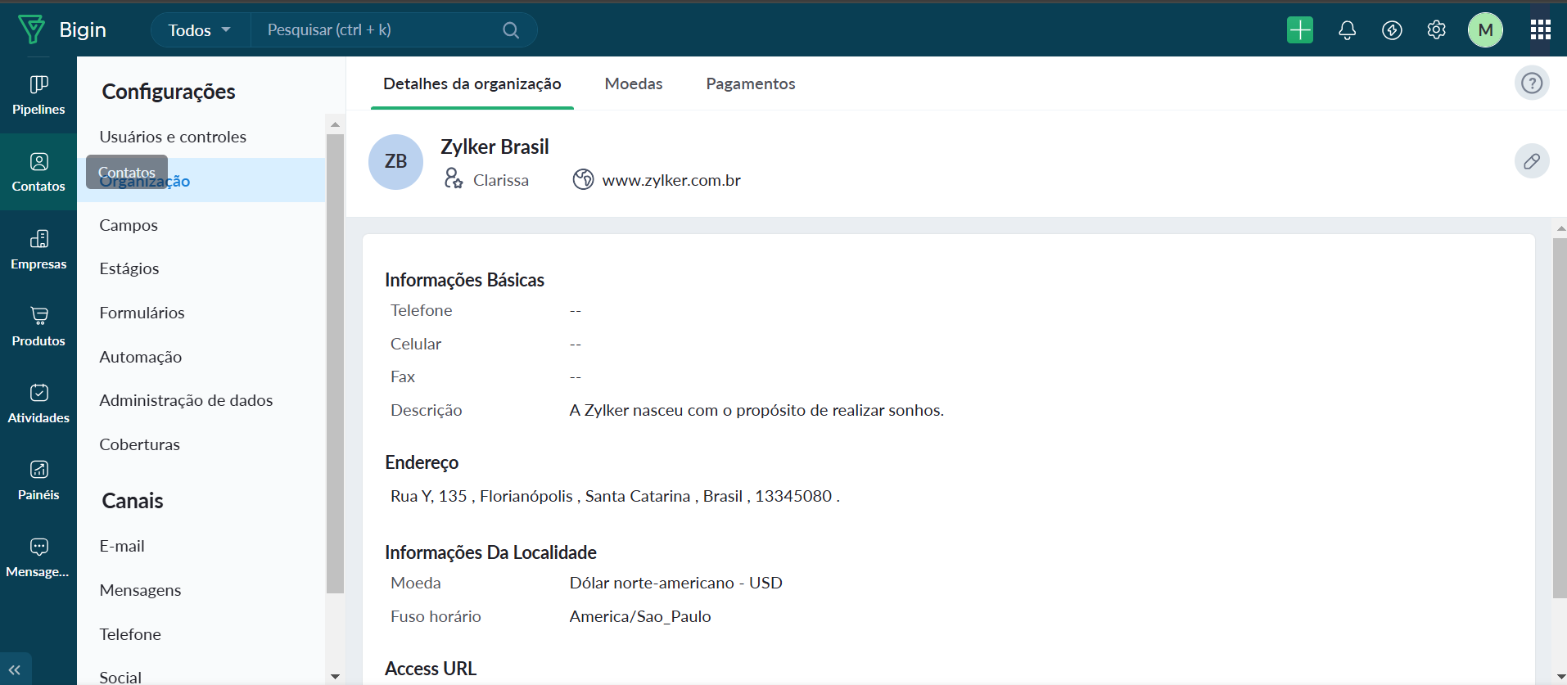Open the lightning quick actions icon
This screenshot has width=1567, height=685.
1392,30
